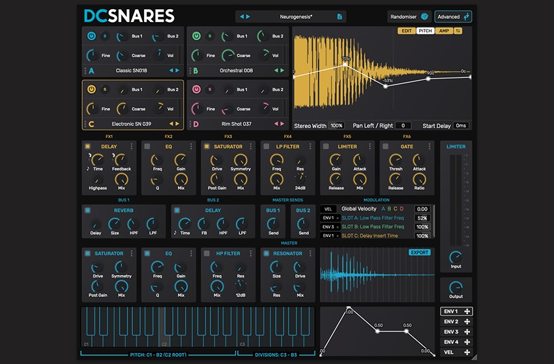Toggle FX1 Delay Time sync note icon

click(88, 169)
